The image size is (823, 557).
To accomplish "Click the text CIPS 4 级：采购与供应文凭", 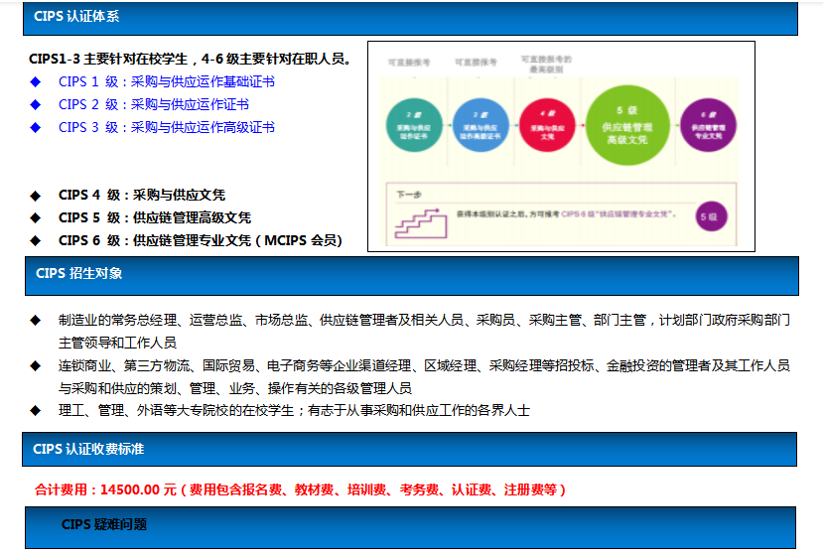I will click(x=142, y=195).
